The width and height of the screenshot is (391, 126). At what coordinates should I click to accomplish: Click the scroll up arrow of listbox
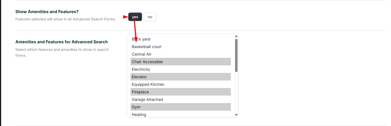[x=236, y=36]
